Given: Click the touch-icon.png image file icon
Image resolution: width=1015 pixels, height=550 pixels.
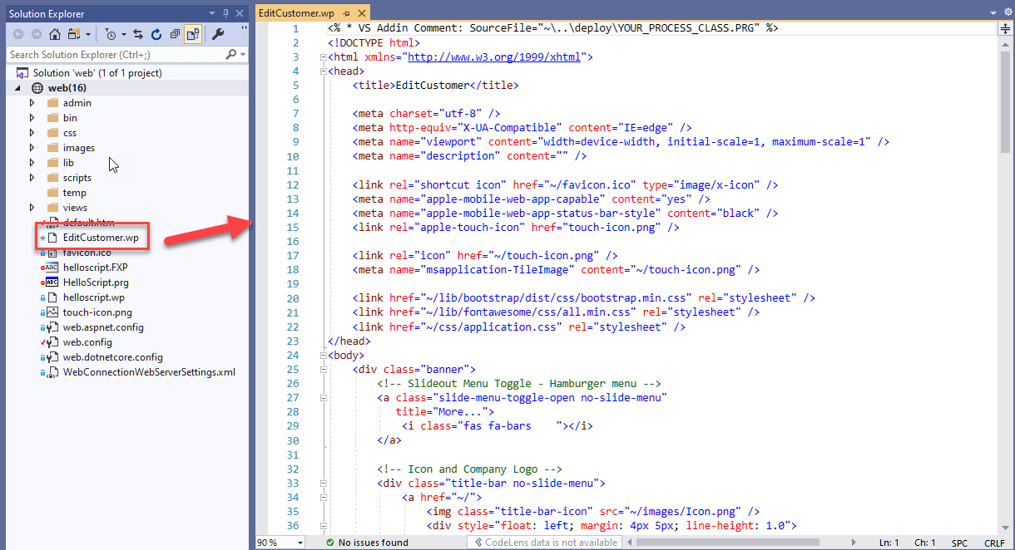Looking at the screenshot, I should (52, 312).
